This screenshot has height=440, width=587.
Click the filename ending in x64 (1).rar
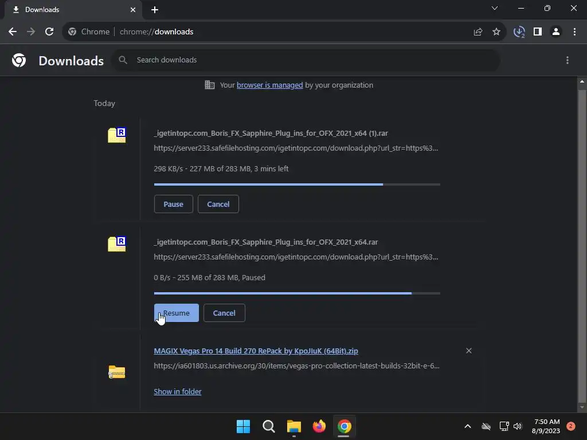(271, 133)
